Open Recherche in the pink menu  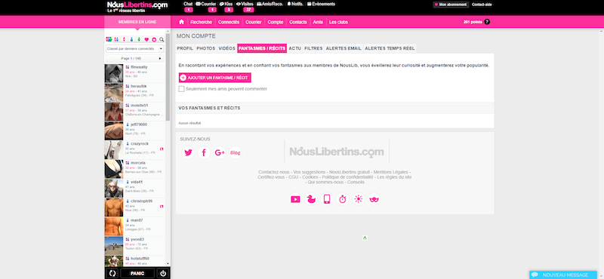tap(201, 22)
